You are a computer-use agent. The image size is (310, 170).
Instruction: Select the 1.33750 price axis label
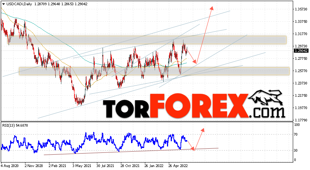pos(301,22)
